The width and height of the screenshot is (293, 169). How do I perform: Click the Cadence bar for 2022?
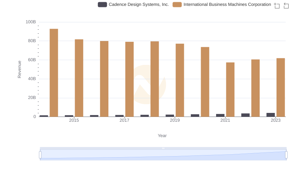245,115
